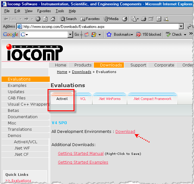Image resolution: width=194 pixels, height=184 pixels.
Task: Click the Edit page toolbar icon
Action: (x=151, y=19)
